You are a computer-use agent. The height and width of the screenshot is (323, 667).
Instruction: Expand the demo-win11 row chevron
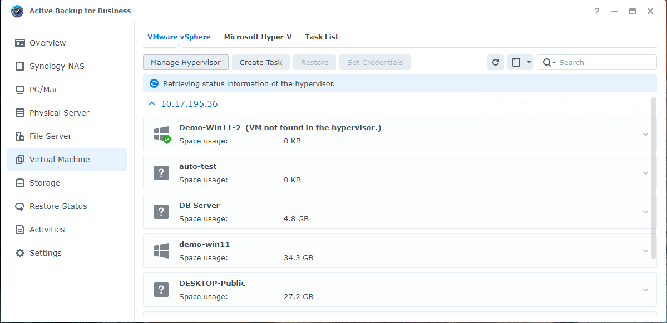point(645,251)
